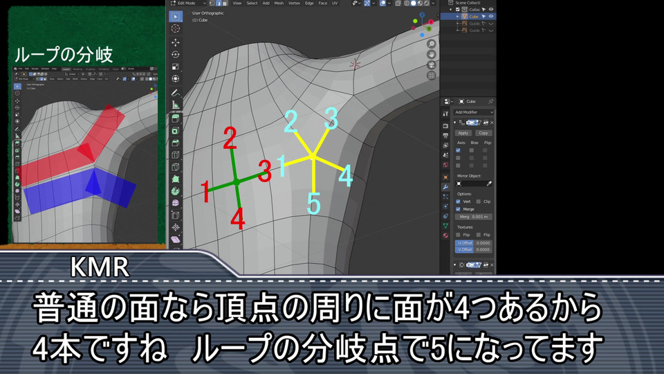Hide the Cube object with its eye icon
Screen dimensions: 664x374
[491, 17]
